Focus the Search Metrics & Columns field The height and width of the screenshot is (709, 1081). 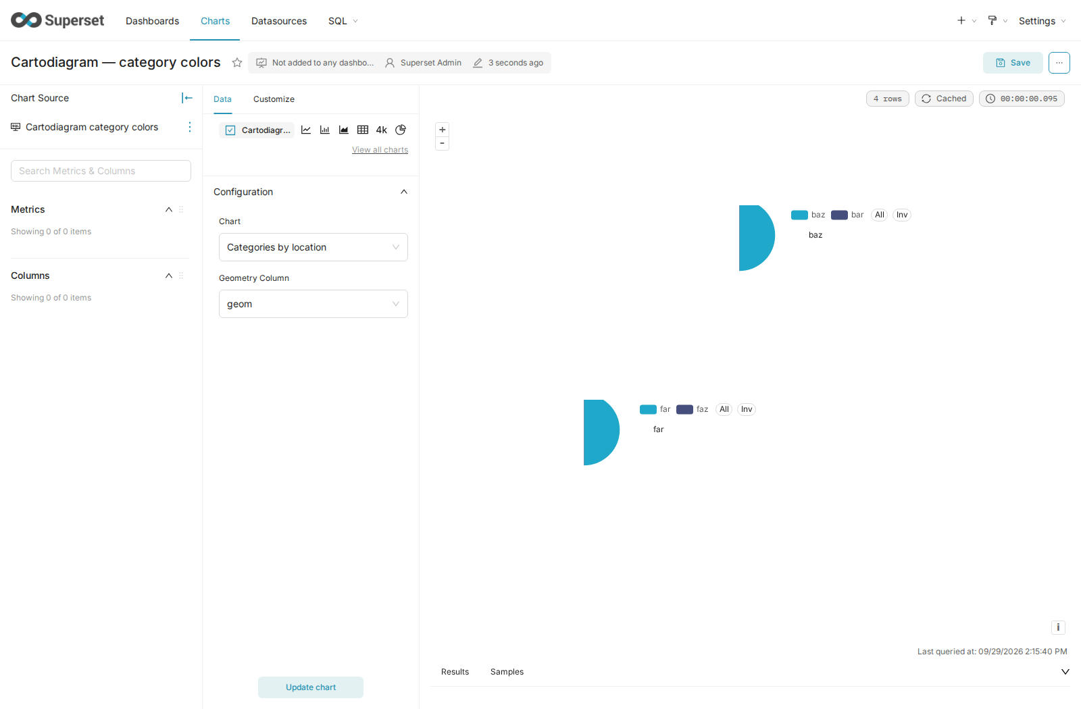[101, 171]
